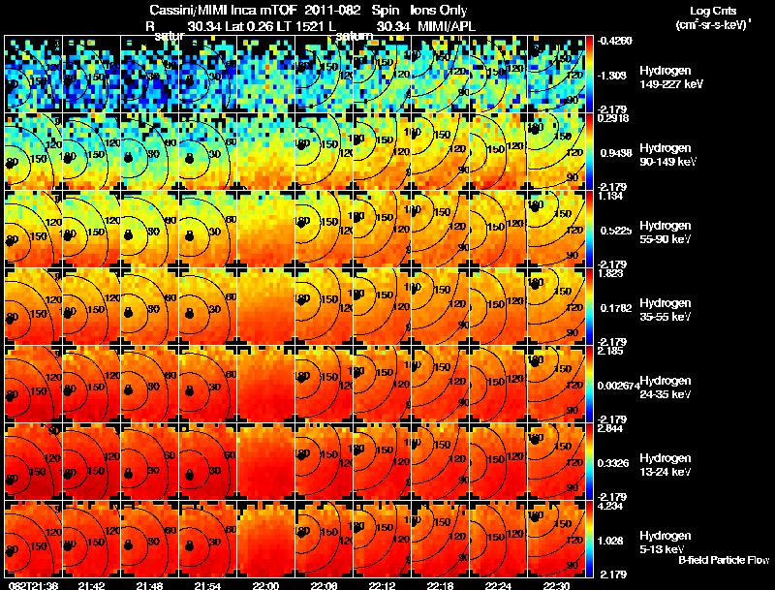
Task: Click the 'Spin' header text
Action: click(x=386, y=11)
